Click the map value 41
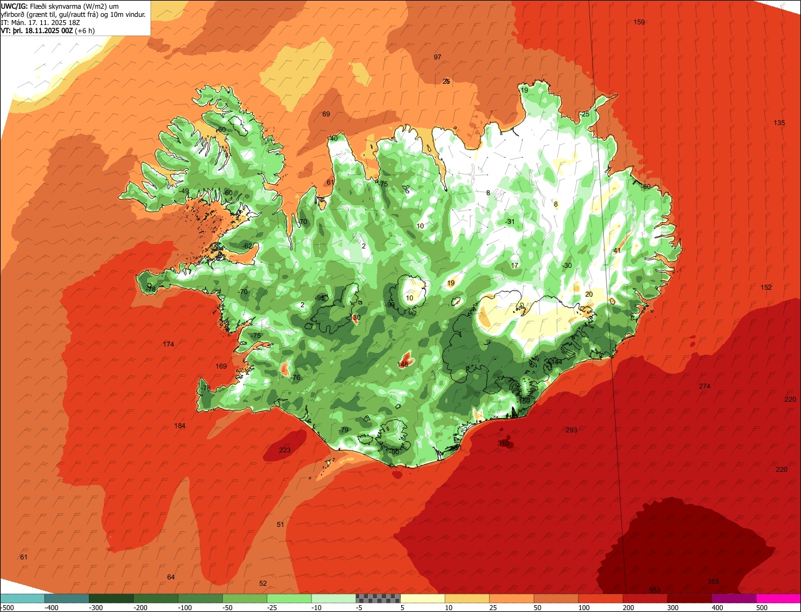The height and width of the screenshot is (612, 801). [x=617, y=250]
